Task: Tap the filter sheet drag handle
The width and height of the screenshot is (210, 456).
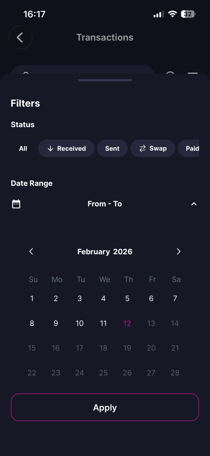Action: 105,80
